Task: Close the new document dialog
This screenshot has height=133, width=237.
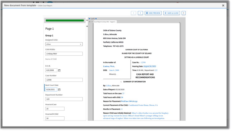Action: (223, 6)
